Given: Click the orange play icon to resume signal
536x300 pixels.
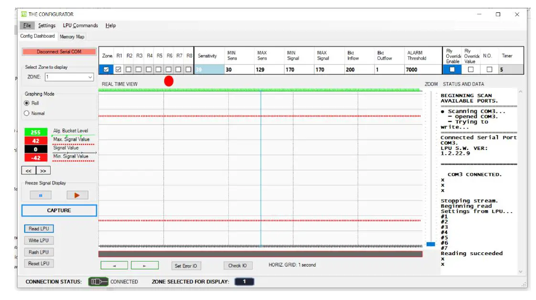Looking at the screenshot, I should pyautogui.click(x=76, y=194).
